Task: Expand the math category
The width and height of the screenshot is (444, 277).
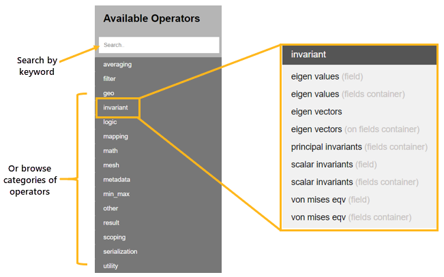Action: [x=110, y=150]
